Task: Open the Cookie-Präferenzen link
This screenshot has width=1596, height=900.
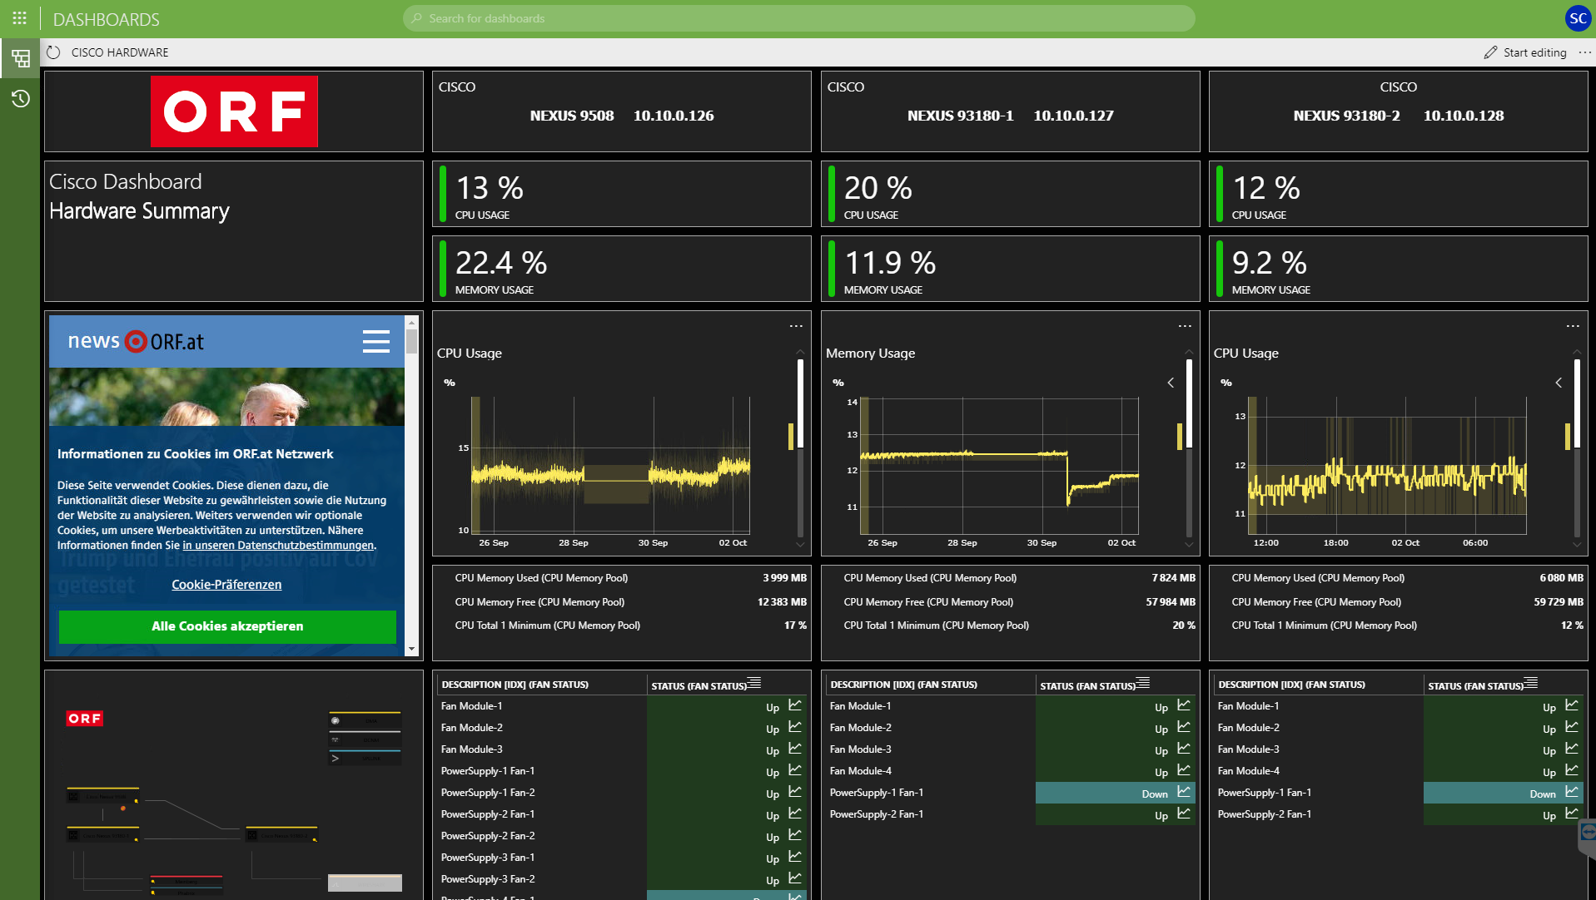Action: 226,585
